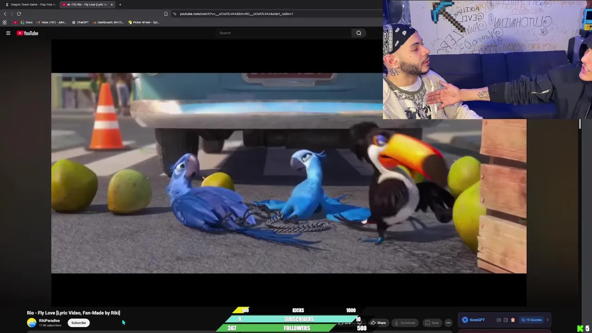Open the 15 Quotas NoteGPT button

(x=531, y=320)
